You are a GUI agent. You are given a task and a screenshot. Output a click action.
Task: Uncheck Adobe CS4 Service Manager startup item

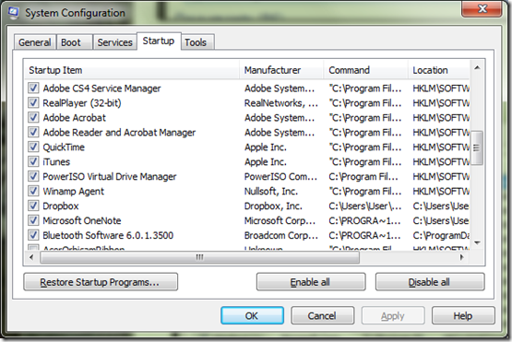point(33,88)
